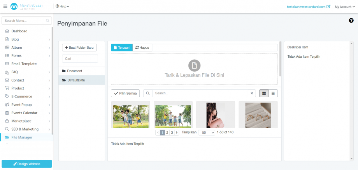The width and height of the screenshot is (358, 170).
Task: Go to next page arrow in pagination
Action: pos(177,133)
